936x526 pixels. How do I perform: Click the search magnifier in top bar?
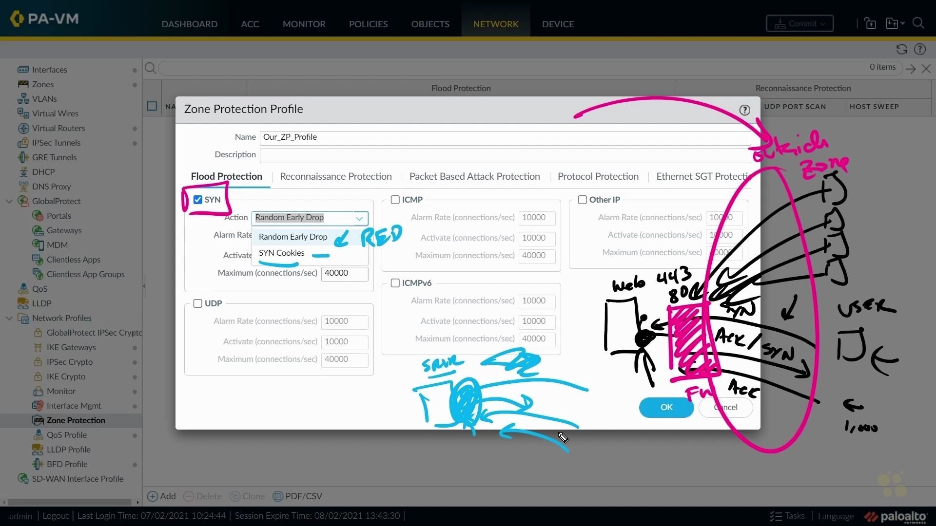[918, 23]
